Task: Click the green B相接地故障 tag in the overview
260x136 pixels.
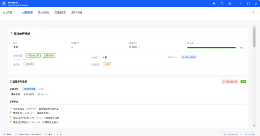Action: [33, 56]
